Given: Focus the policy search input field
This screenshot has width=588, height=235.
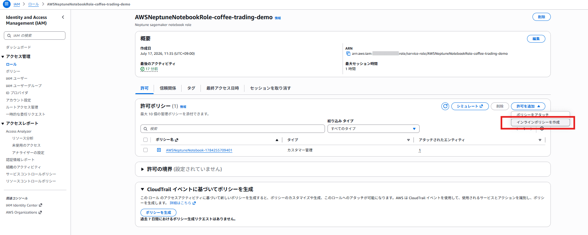Looking at the screenshot, I should click(233, 129).
